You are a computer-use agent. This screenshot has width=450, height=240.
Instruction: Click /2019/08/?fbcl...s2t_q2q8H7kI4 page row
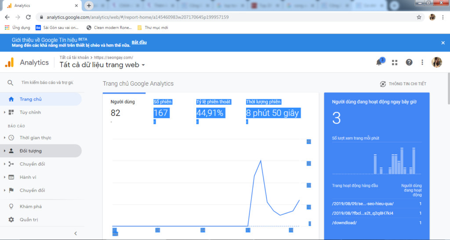pyautogui.click(x=377, y=213)
